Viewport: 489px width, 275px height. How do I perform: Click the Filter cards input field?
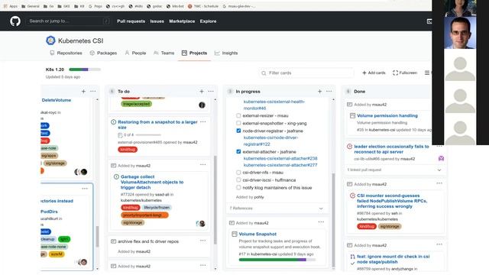point(306,73)
